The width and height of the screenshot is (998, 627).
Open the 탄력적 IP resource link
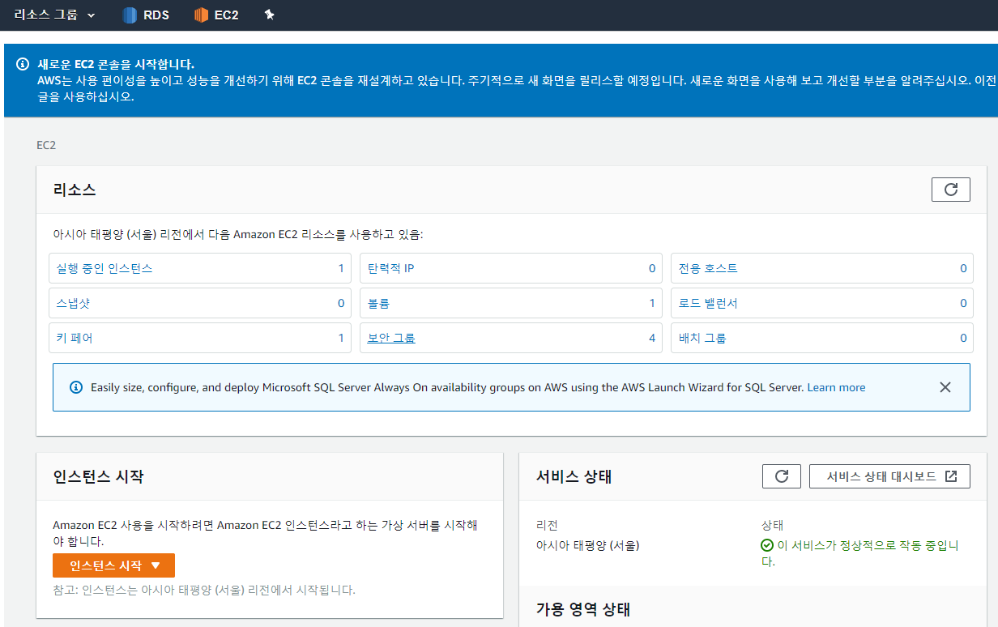[x=391, y=268]
